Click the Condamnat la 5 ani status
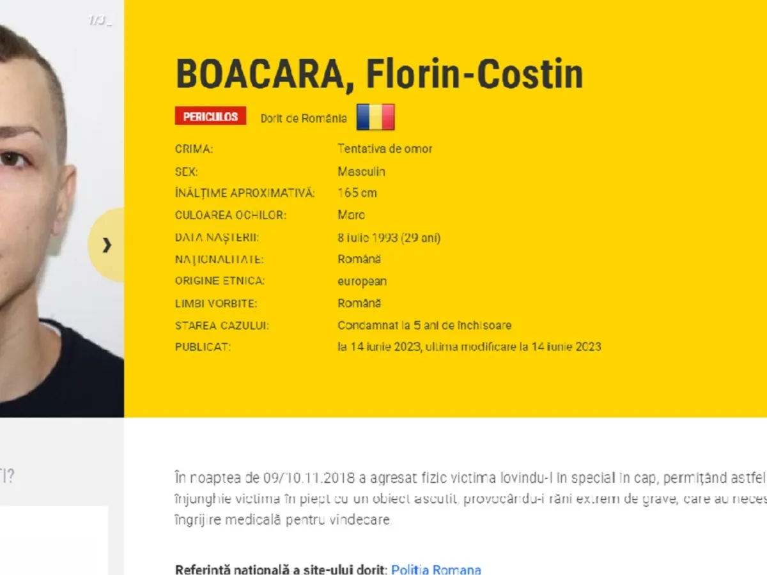 424,325
